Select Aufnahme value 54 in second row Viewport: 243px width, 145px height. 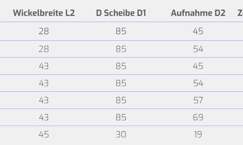click(x=198, y=49)
